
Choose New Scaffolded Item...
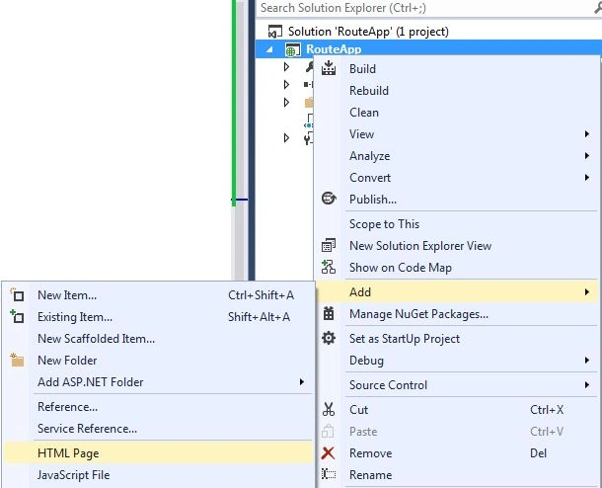coord(158,339)
